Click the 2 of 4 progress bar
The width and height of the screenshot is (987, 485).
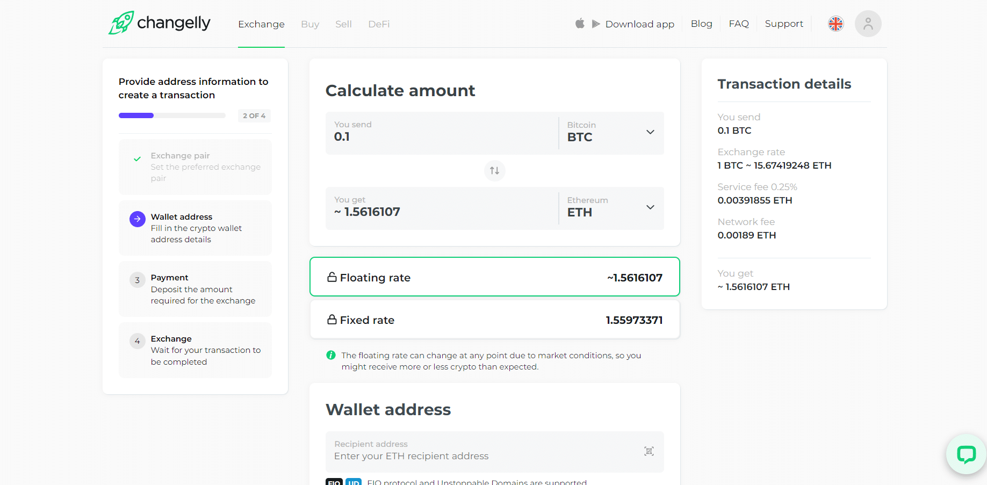172,115
